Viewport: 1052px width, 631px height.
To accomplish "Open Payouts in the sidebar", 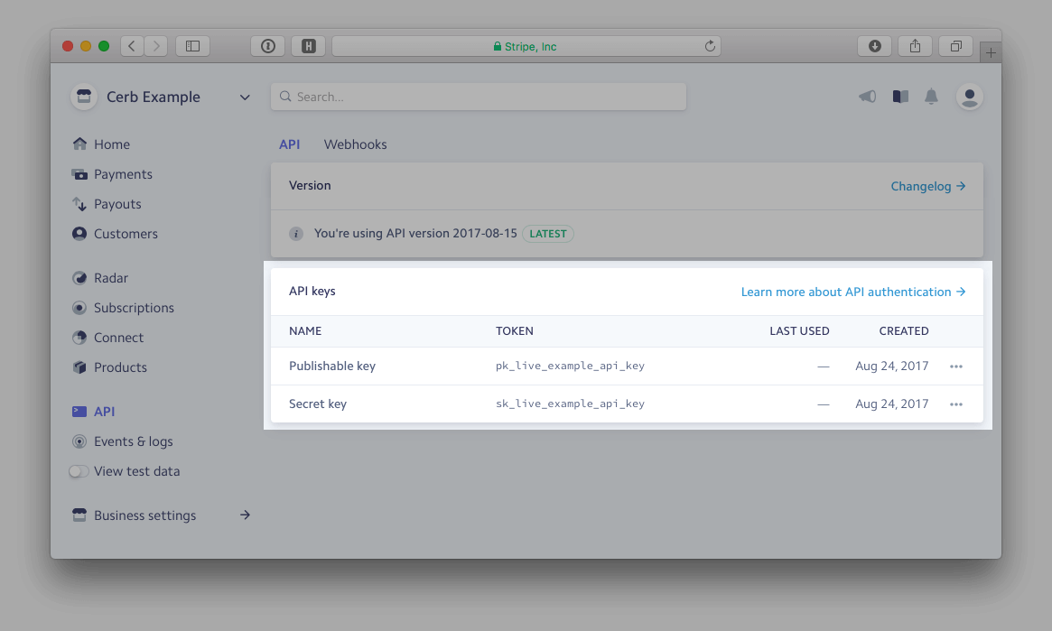I will click(x=117, y=204).
